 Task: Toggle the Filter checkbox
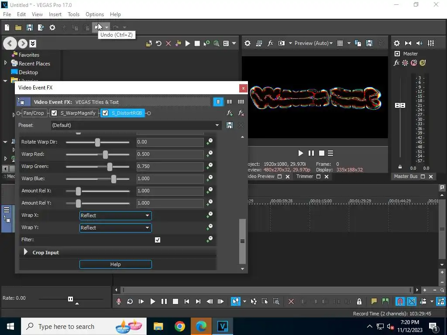(x=157, y=240)
